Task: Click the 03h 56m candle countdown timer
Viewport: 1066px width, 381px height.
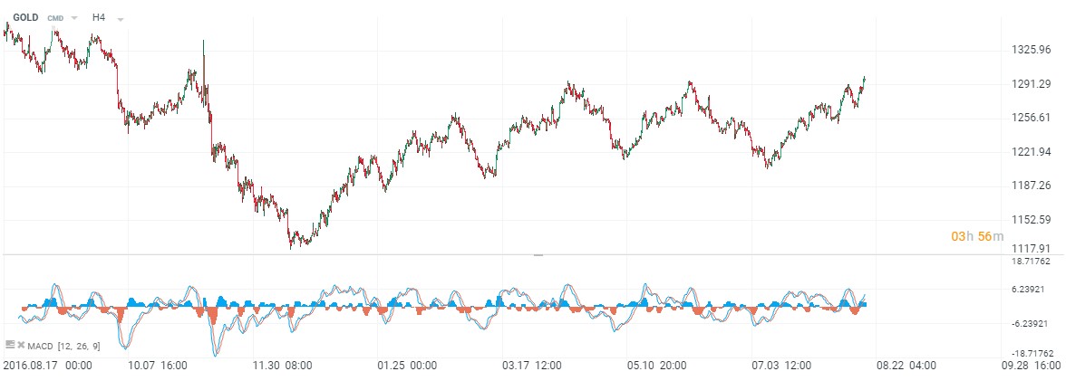Action: (x=977, y=236)
